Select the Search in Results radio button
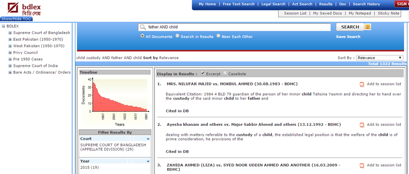 [177, 36]
